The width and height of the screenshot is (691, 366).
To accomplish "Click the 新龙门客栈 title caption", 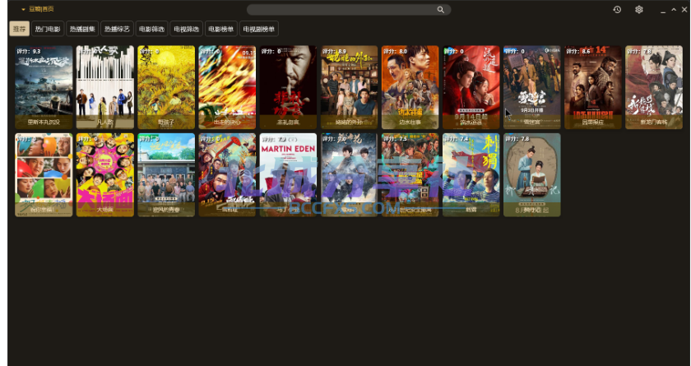I will click(654, 122).
